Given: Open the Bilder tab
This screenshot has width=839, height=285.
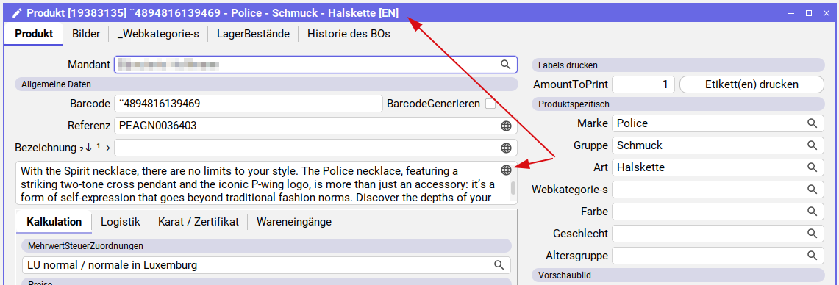Looking at the screenshot, I should pyautogui.click(x=85, y=34).
